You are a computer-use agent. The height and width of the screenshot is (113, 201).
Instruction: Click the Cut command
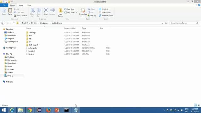17,9
